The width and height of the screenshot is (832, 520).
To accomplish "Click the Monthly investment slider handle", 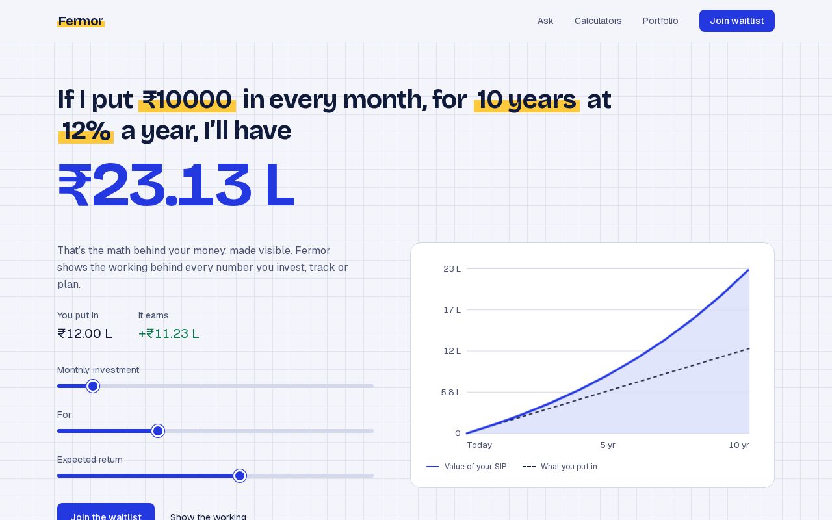I will point(93,386).
